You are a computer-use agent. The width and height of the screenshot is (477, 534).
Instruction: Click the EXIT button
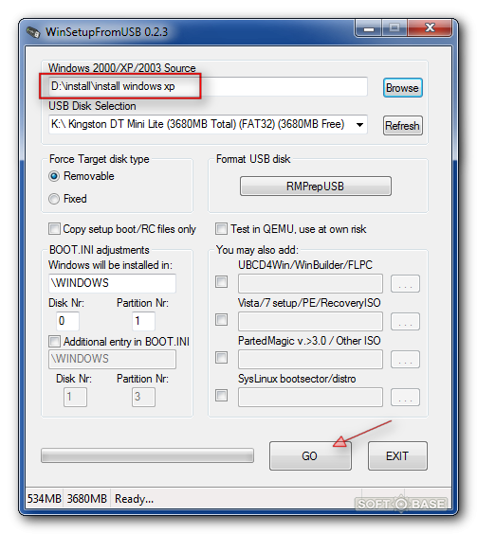click(397, 456)
